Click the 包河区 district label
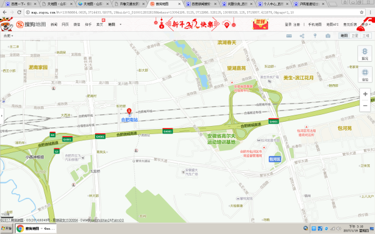The width and height of the screenshot is (375, 234). coord(275,159)
